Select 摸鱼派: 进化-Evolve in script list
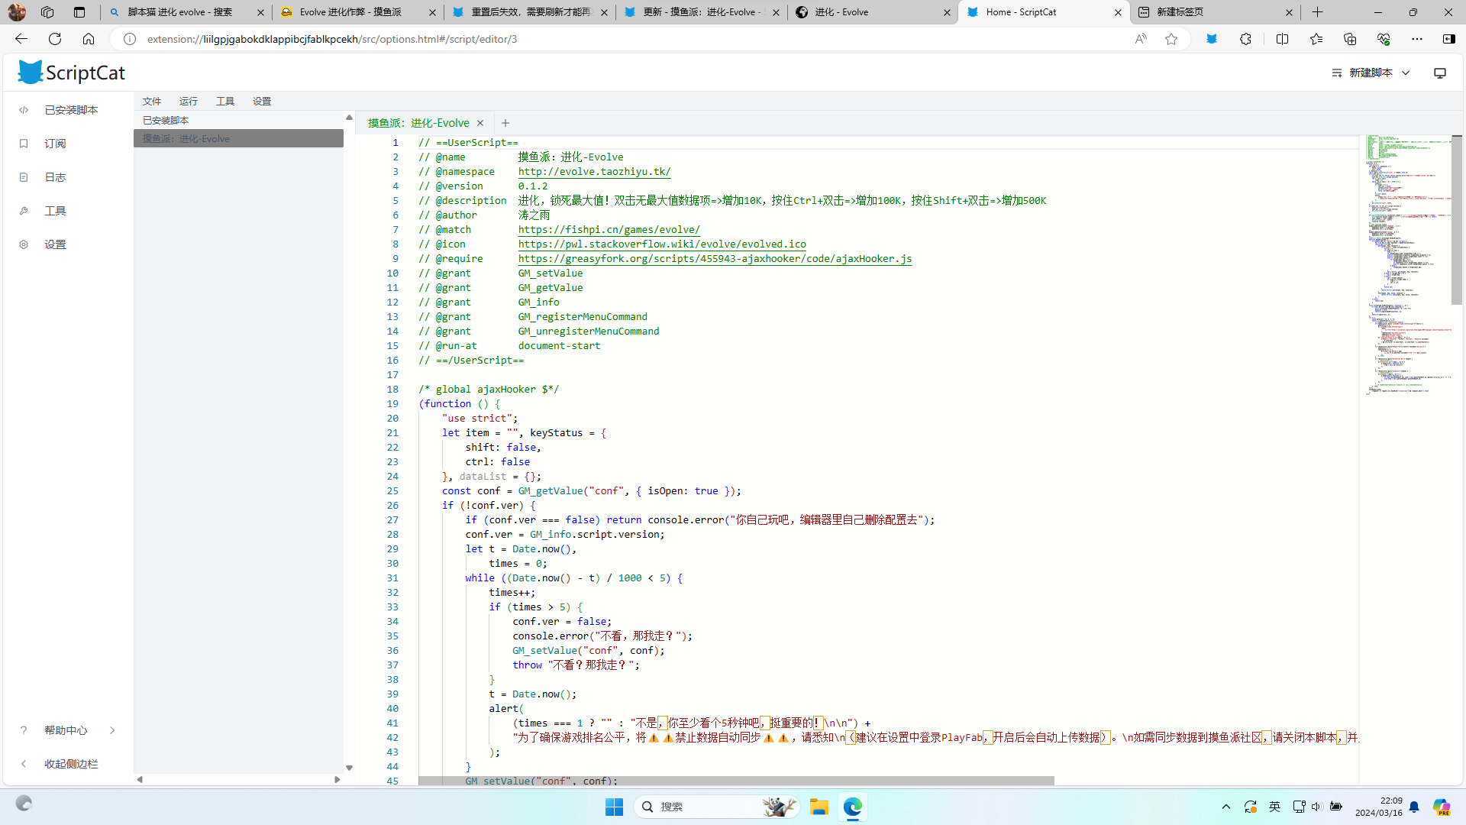Viewport: 1466px width, 825px height. [x=238, y=138]
